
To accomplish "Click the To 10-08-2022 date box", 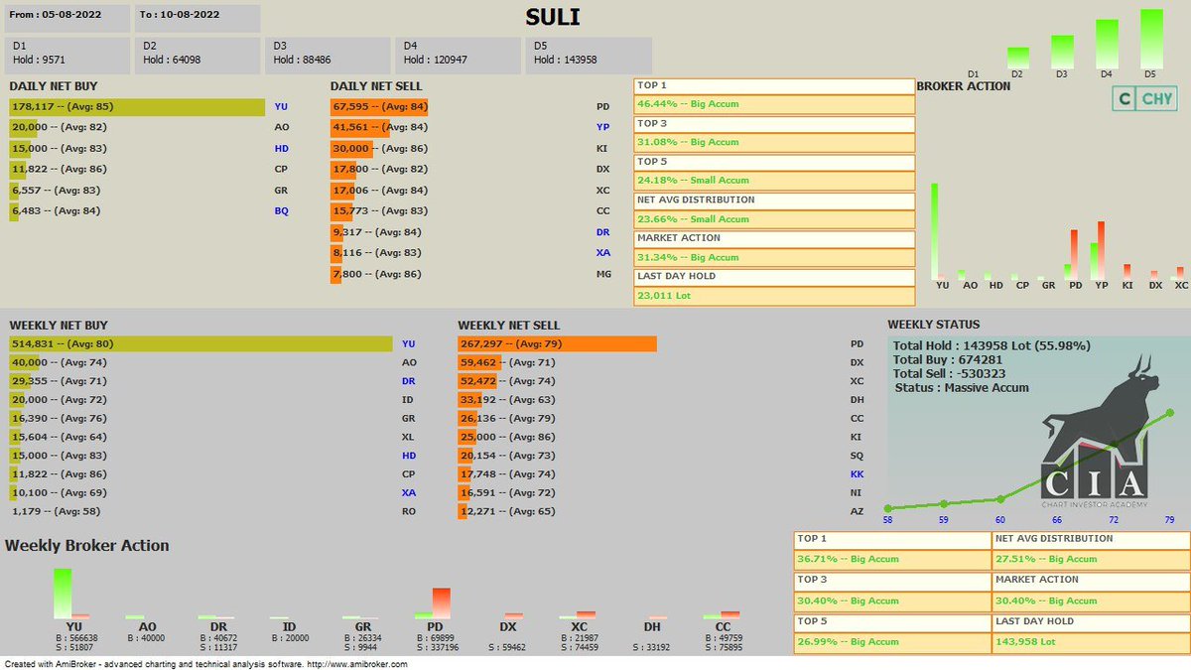I will coord(198,17).
